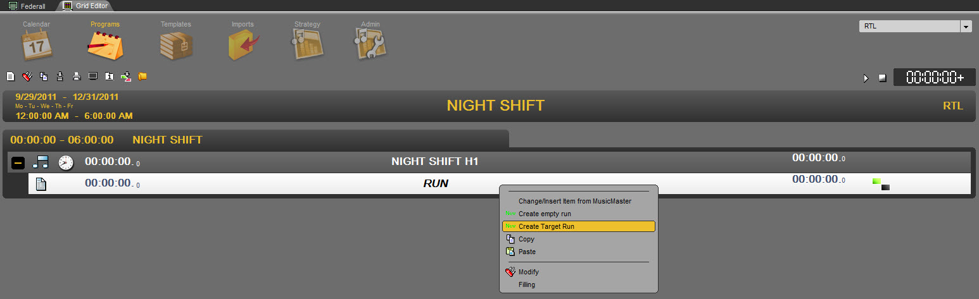Viewport: 979px width, 299px height.
Task: Click the Swiss knife modify toolbar icon
Action: (x=27, y=76)
